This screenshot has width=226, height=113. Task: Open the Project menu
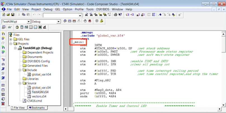point(36,9)
